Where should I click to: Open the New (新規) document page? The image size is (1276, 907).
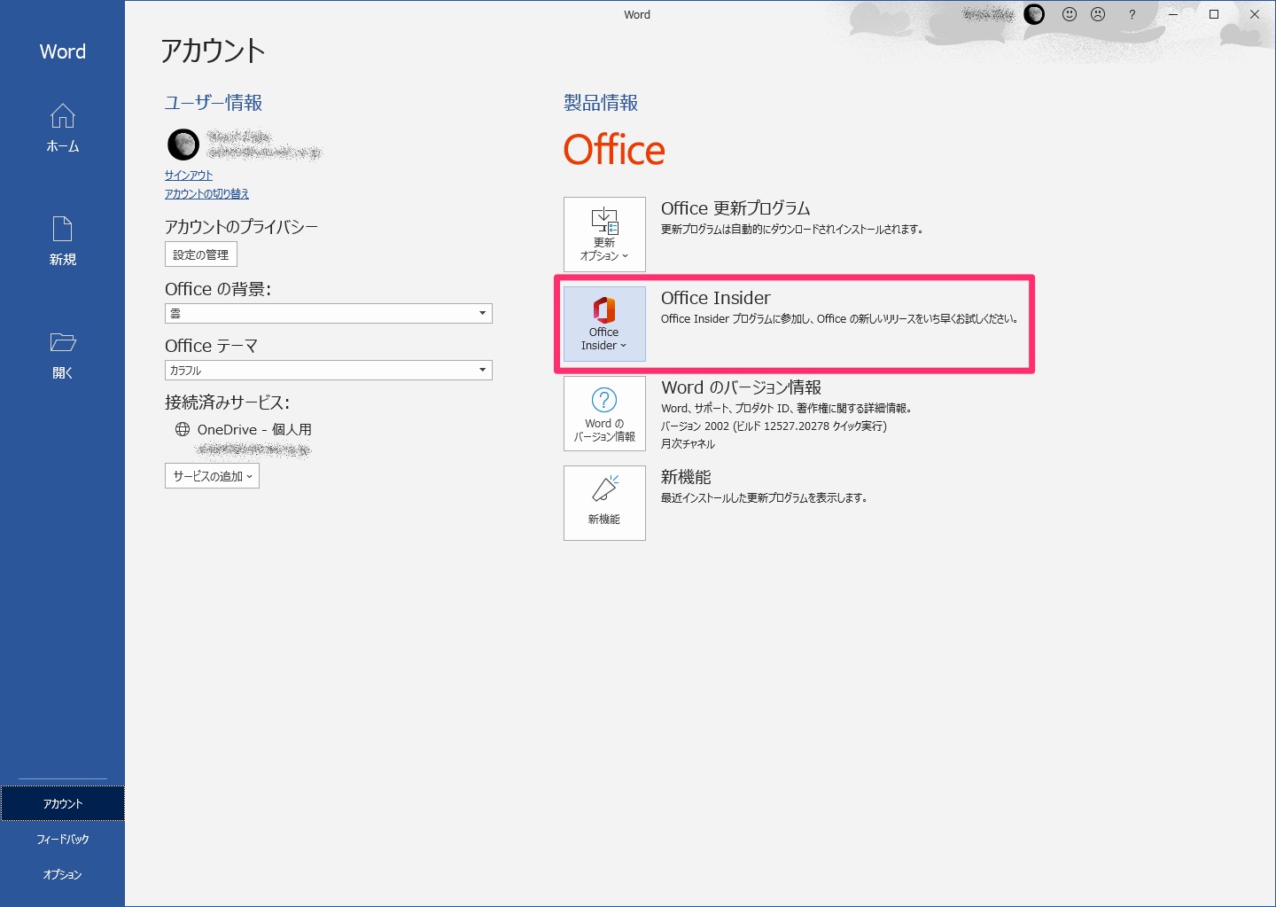click(62, 241)
